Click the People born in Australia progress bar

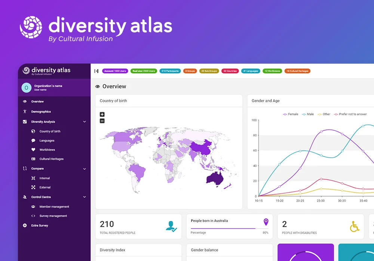pos(230,229)
